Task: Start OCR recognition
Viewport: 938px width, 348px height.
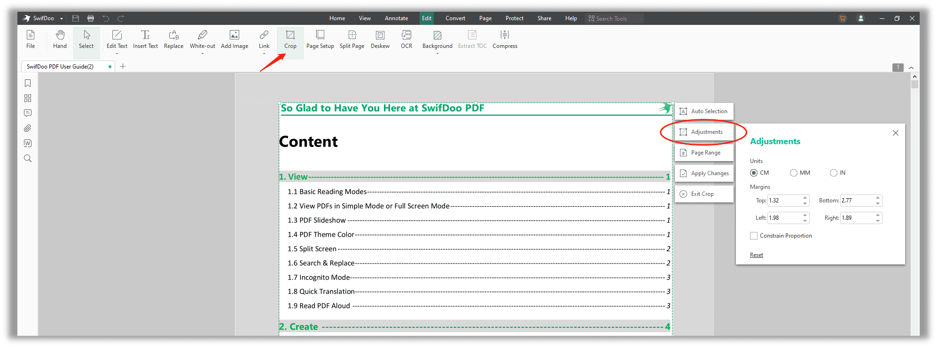Action: [406, 39]
